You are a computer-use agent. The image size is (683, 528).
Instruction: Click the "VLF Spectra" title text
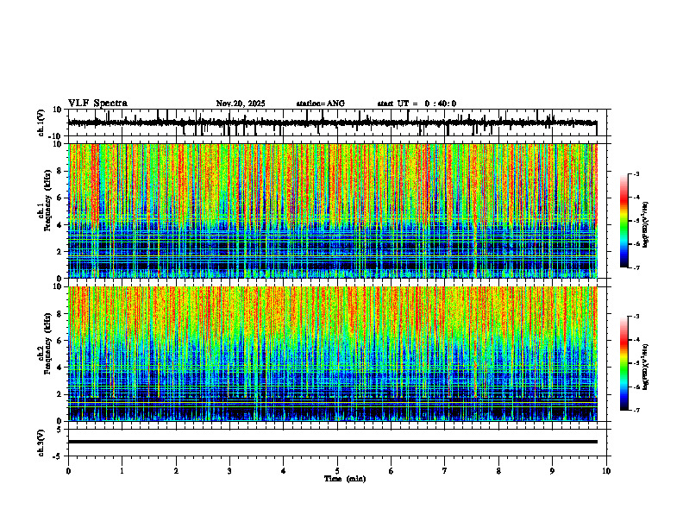point(97,104)
